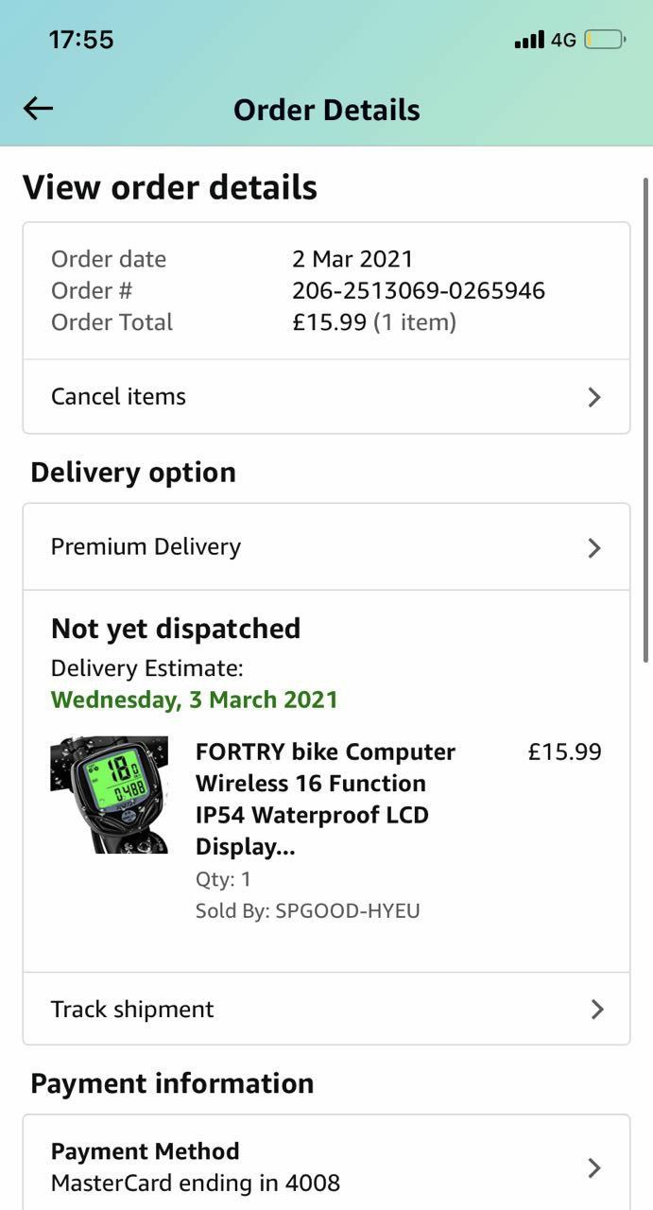View the bike computer product thumbnail

[109, 795]
